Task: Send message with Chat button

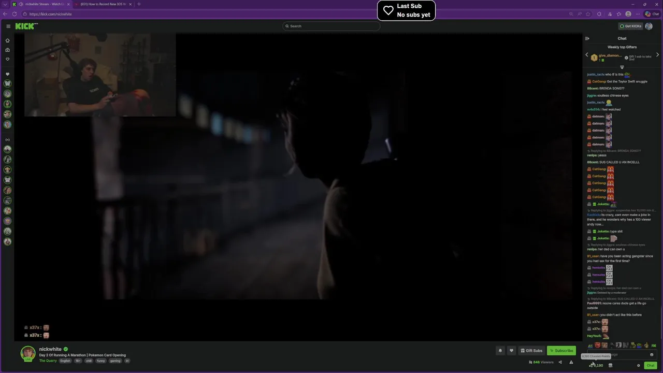Action: pyautogui.click(x=651, y=365)
